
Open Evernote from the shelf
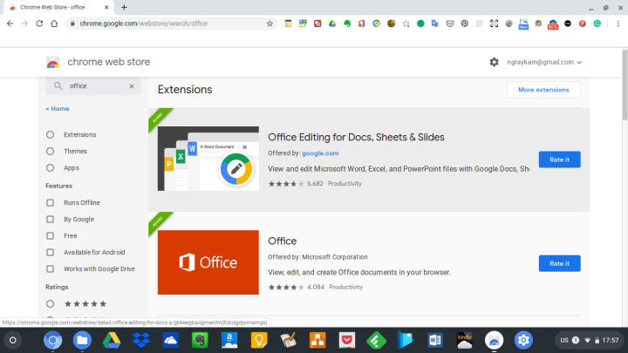pos(200,340)
